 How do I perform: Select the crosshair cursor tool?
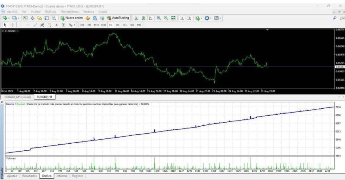[12, 25]
